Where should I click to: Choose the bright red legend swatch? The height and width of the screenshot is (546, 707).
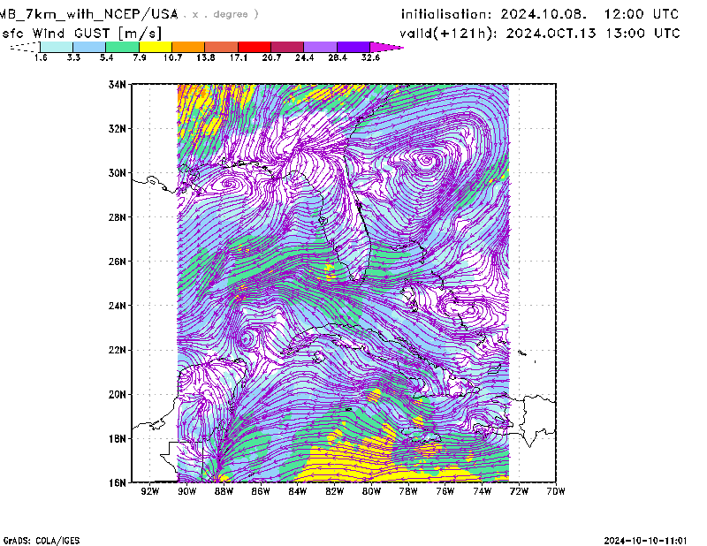[255, 47]
